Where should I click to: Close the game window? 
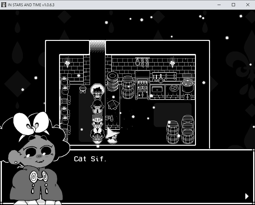[x=248, y=5]
